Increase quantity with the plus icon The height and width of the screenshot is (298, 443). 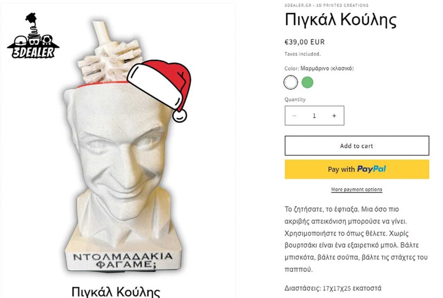tap(334, 116)
